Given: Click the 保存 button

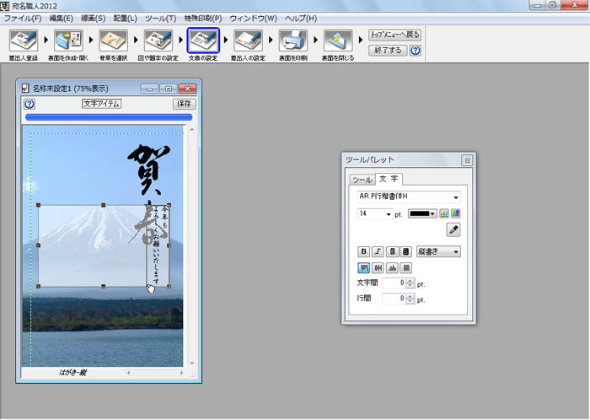Looking at the screenshot, I should pos(185,104).
